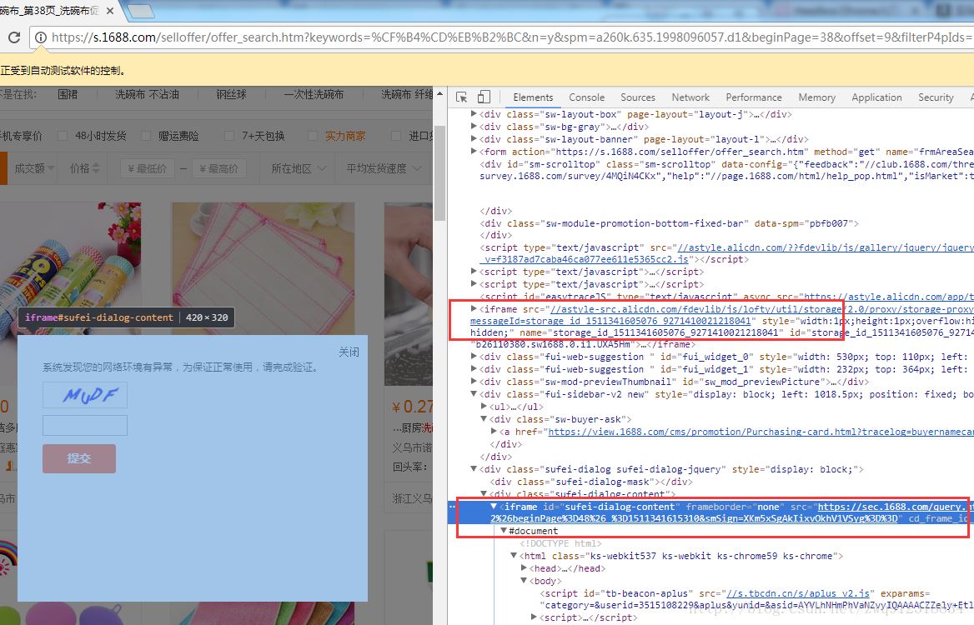Open the 平均发货速度 dropdown
The width and height of the screenshot is (974, 625).
pyautogui.click(x=384, y=168)
